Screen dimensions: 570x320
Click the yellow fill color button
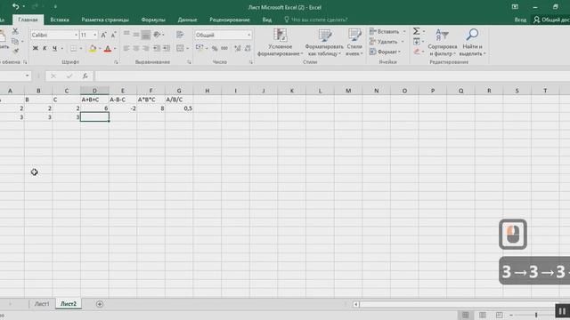click(93, 48)
